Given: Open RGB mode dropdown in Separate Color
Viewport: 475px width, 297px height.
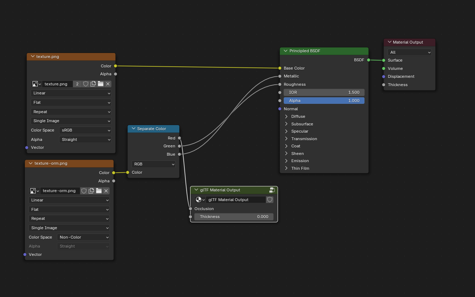Looking at the screenshot, I should point(153,164).
